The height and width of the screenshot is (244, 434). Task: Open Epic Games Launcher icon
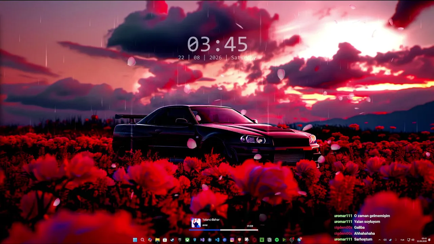(x=180, y=240)
